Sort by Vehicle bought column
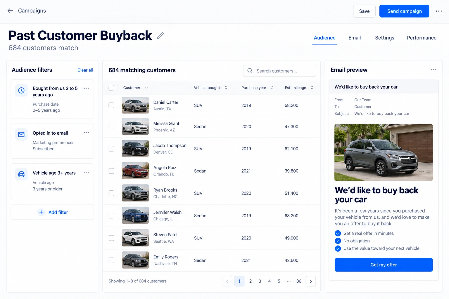This screenshot has width=449, height=299. click(x=226, y=88)
